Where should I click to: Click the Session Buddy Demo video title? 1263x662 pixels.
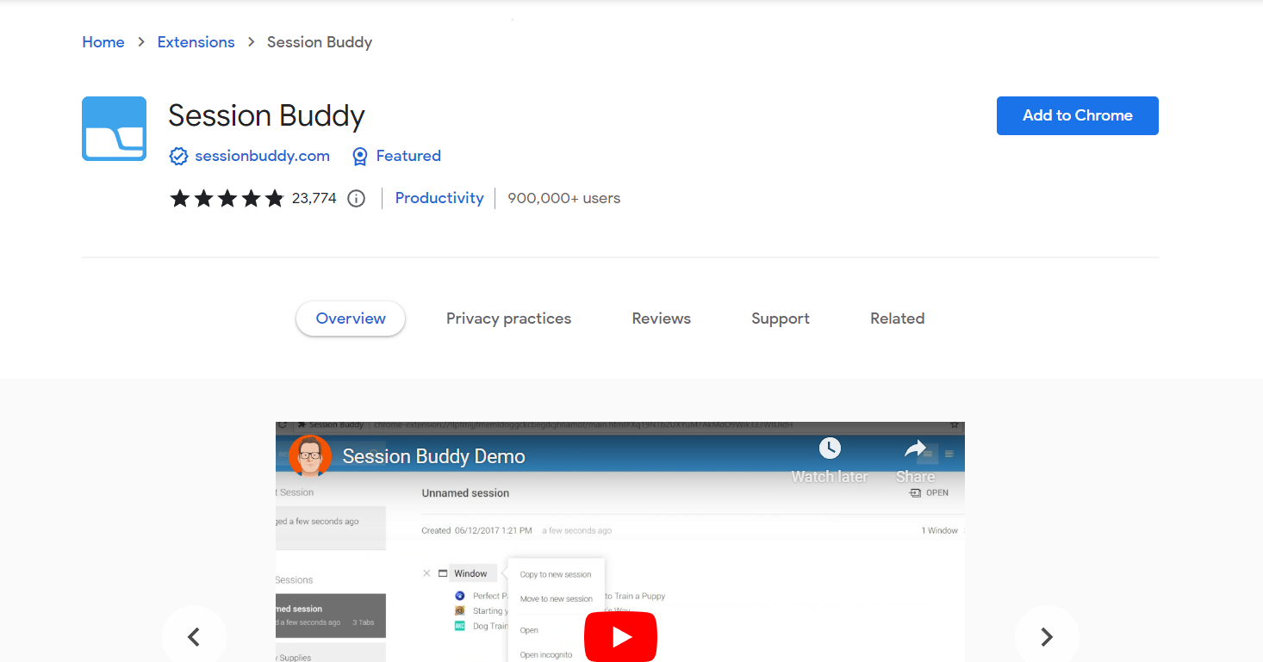point(434,456)
